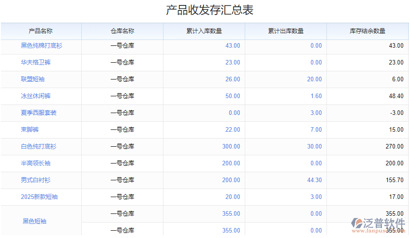The image size is (410, 238).
Task: Open the 男式白衬衫 product link
Action: [x=35, y=180]
